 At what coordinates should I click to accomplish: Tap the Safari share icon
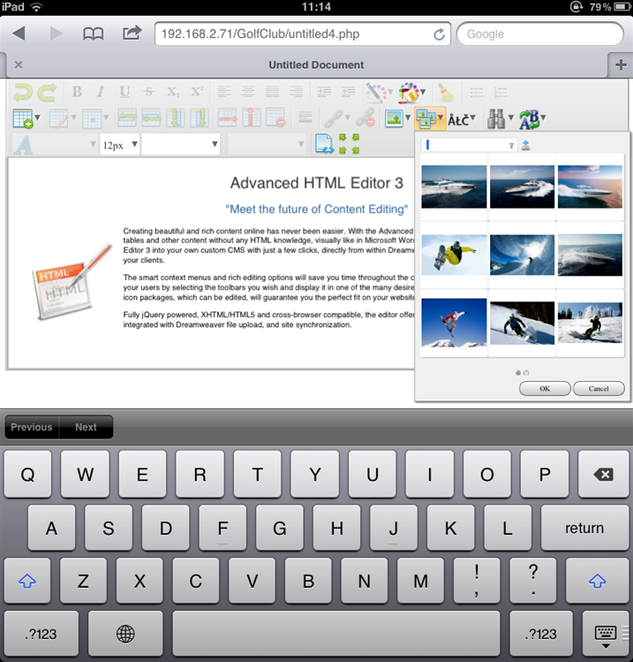tap(132, 33)
